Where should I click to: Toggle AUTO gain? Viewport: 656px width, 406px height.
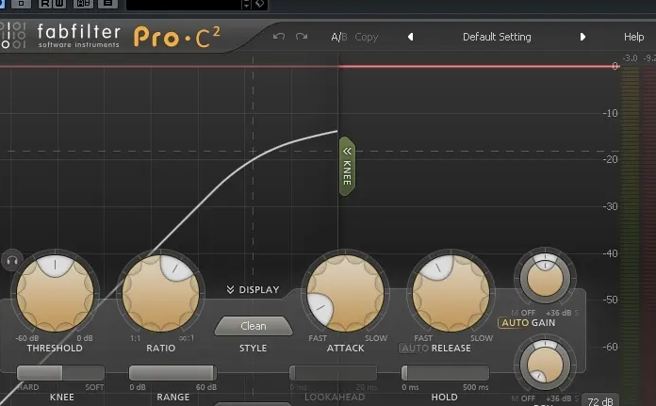coord(515,323)
